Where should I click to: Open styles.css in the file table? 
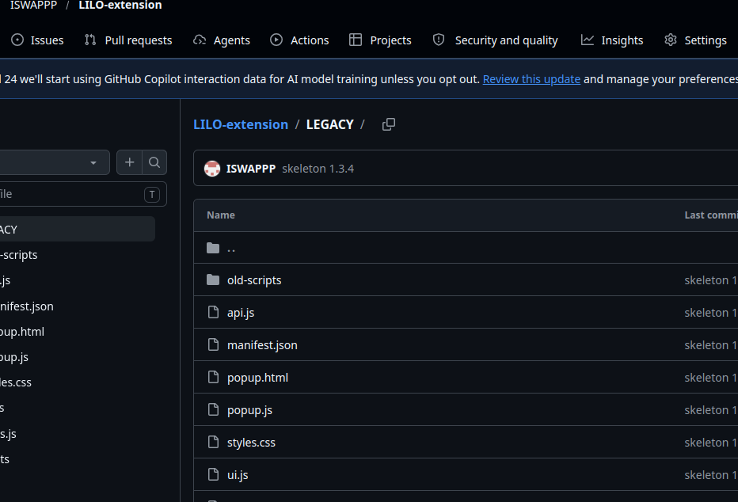point(251,443)
